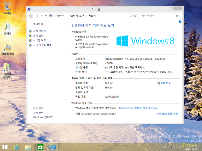Click the Windows 8.1 Pro K edition text
This screenshot has width=202, height=151.
click(x=92, y=38)
